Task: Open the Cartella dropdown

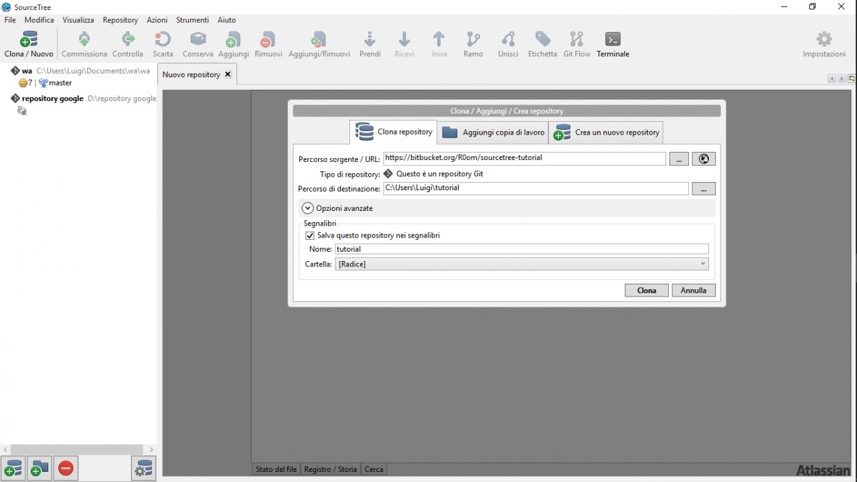Action: 522,264
